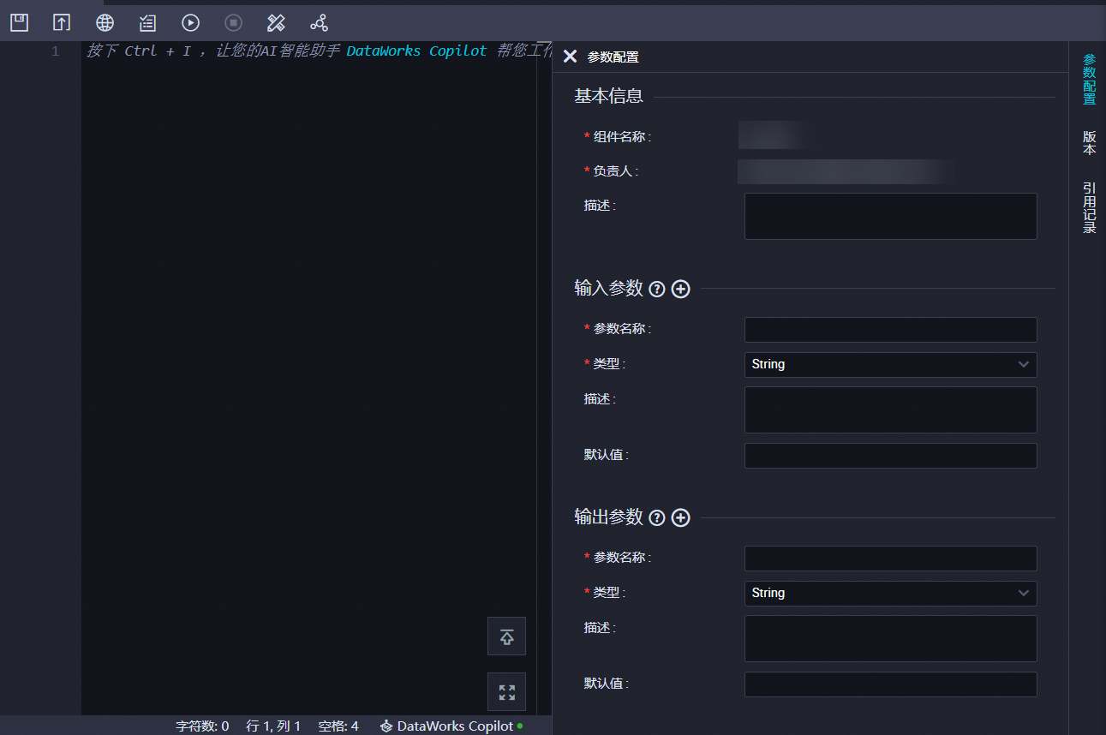Click the 参数配置 title in the panel header
The width and height of the screenshot is (1106, 735).
point(613,57)
